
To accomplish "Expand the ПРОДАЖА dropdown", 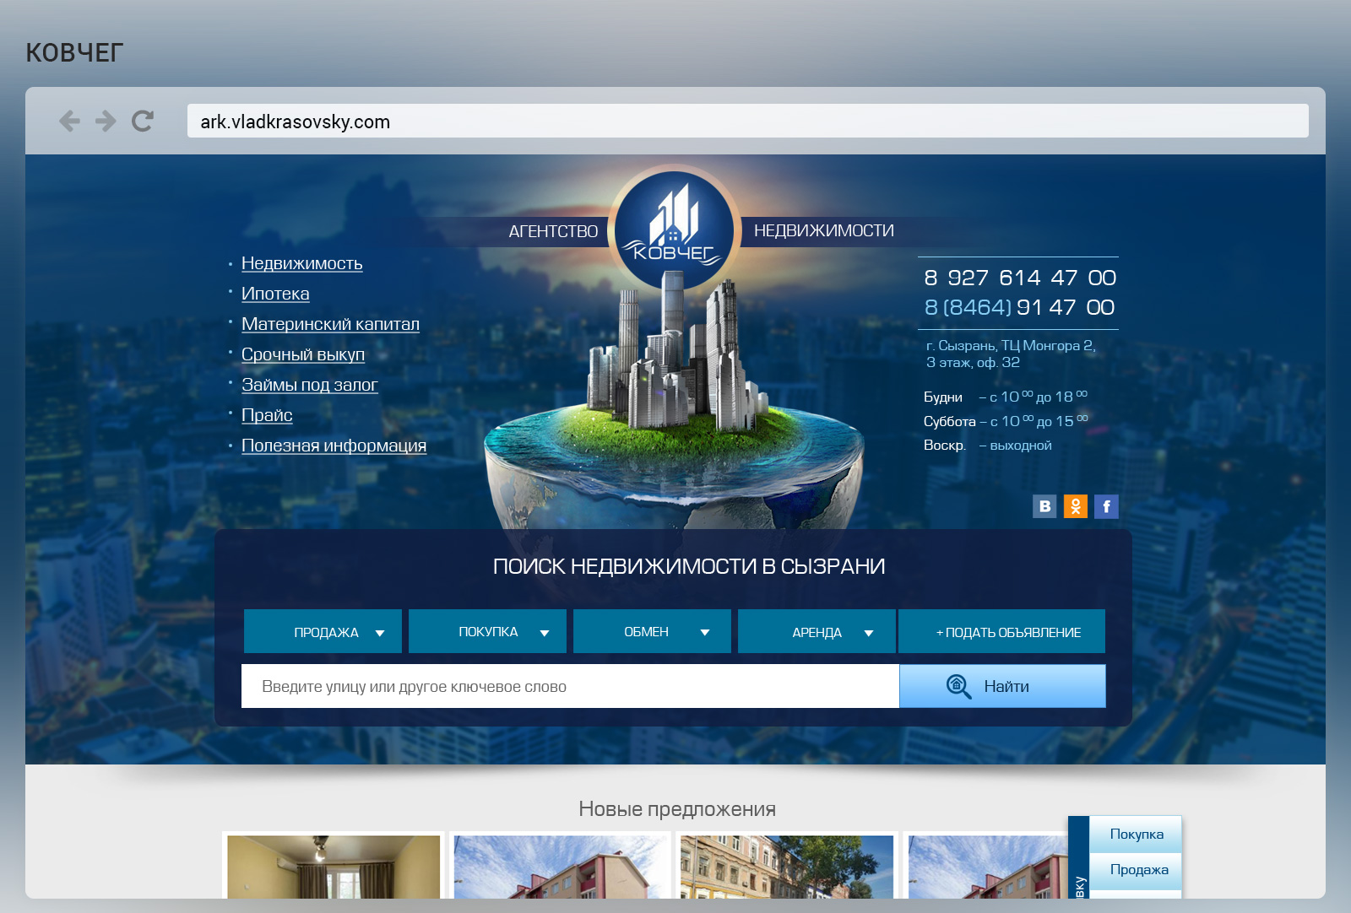I will click(x=323, y=631).
